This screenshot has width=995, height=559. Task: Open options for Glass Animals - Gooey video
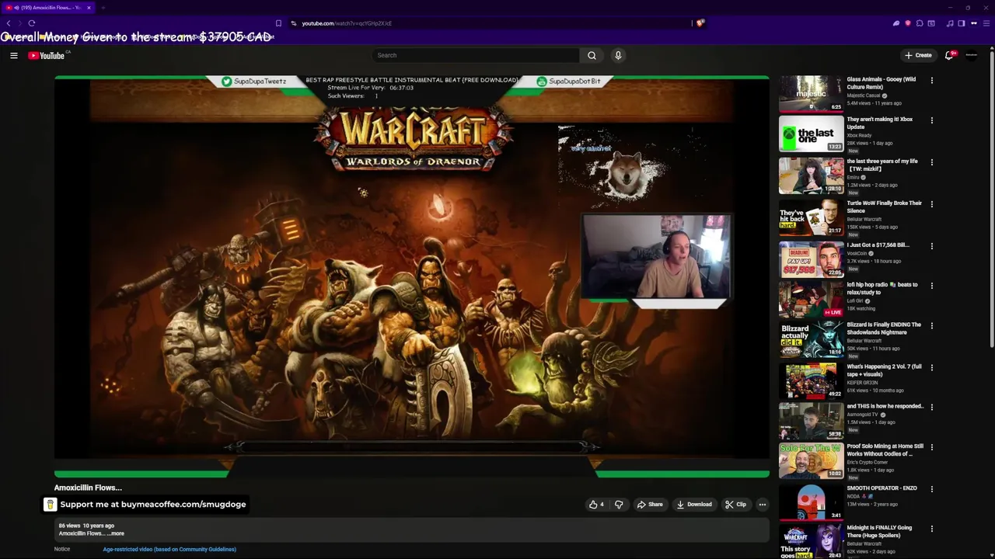pos(931,80)
